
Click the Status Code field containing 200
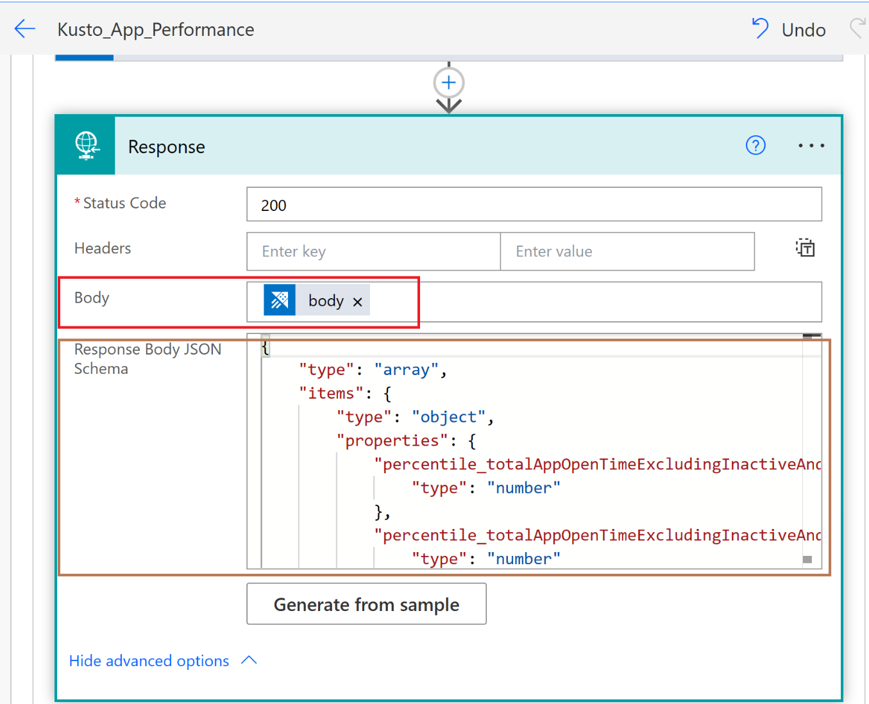(534, 205)
